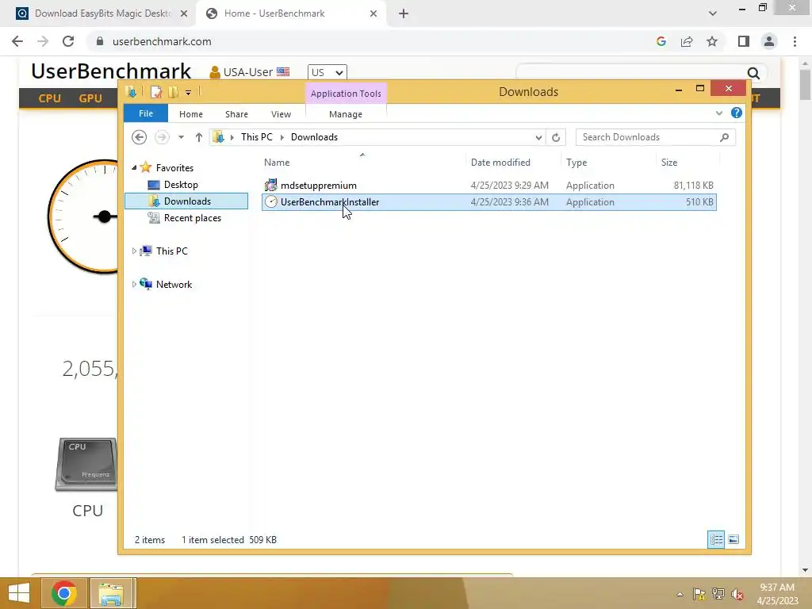Sort by Size column header
Image resolution: width=812 pixels, height=609 pixels.
[669, 162]
